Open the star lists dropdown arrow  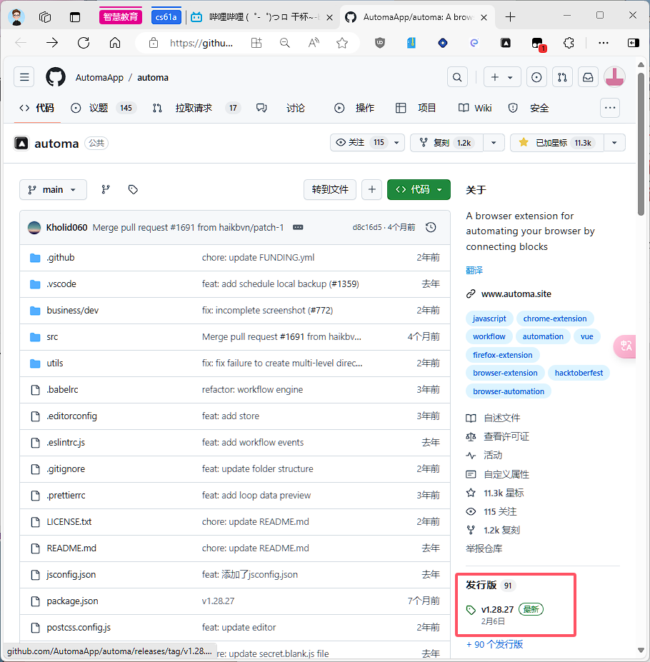coord(614,143)
